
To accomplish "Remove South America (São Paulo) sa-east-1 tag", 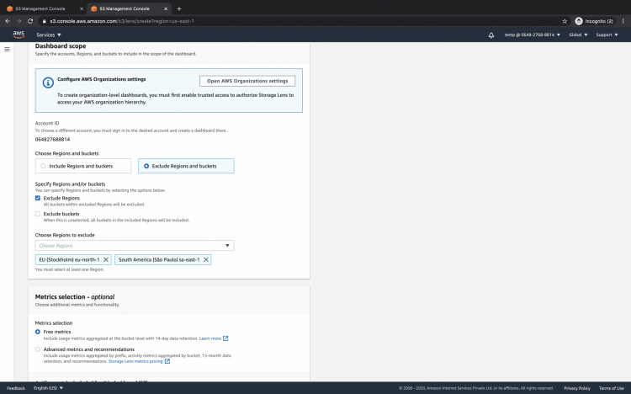I will [x=206, y=260].
